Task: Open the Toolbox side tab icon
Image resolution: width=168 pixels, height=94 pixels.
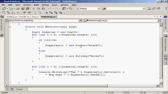Action: click(x=2, y=36)
